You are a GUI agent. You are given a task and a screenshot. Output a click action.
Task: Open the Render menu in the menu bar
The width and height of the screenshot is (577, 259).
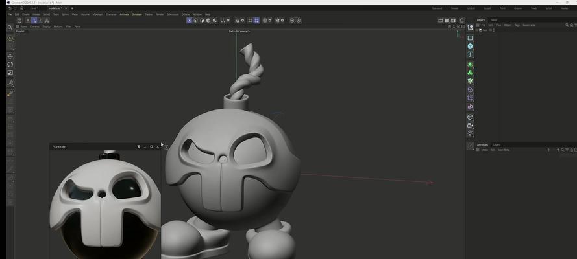click(160, 14)
